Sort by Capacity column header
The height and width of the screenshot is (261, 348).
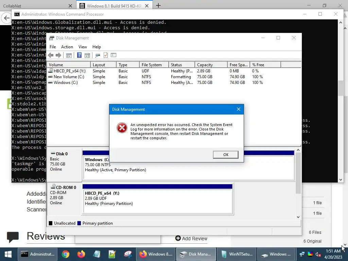tap(211, 65)
